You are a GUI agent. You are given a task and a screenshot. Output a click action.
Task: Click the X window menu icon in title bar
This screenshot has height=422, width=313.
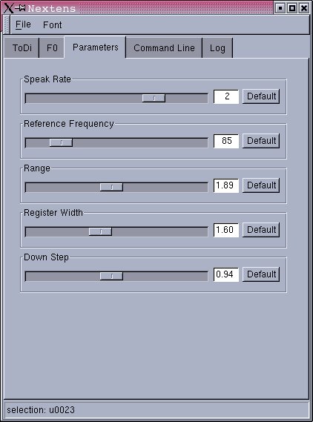pyautogui.click(x=9, y=8)
